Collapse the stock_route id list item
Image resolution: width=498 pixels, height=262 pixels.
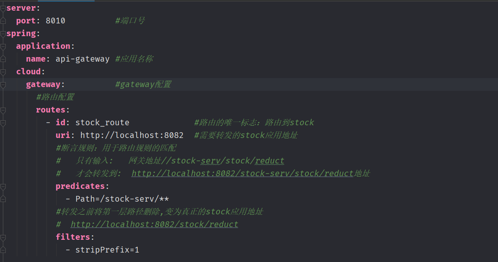[x=3, y=123]
